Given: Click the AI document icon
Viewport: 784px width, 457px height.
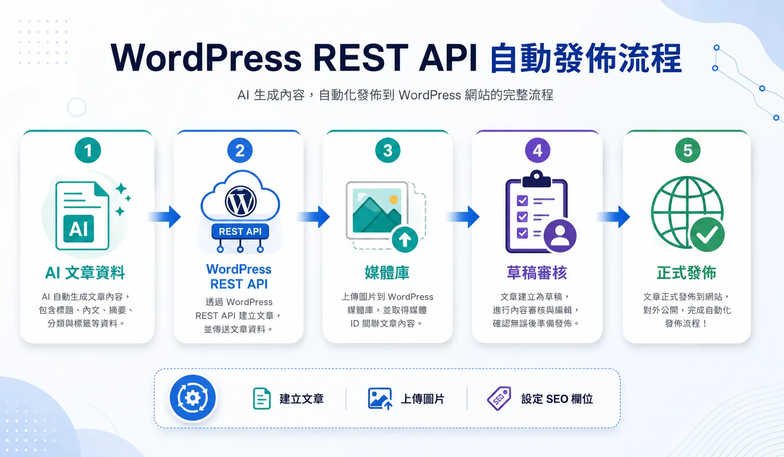Looking at the screenshot, I should [x=83, y=216].
